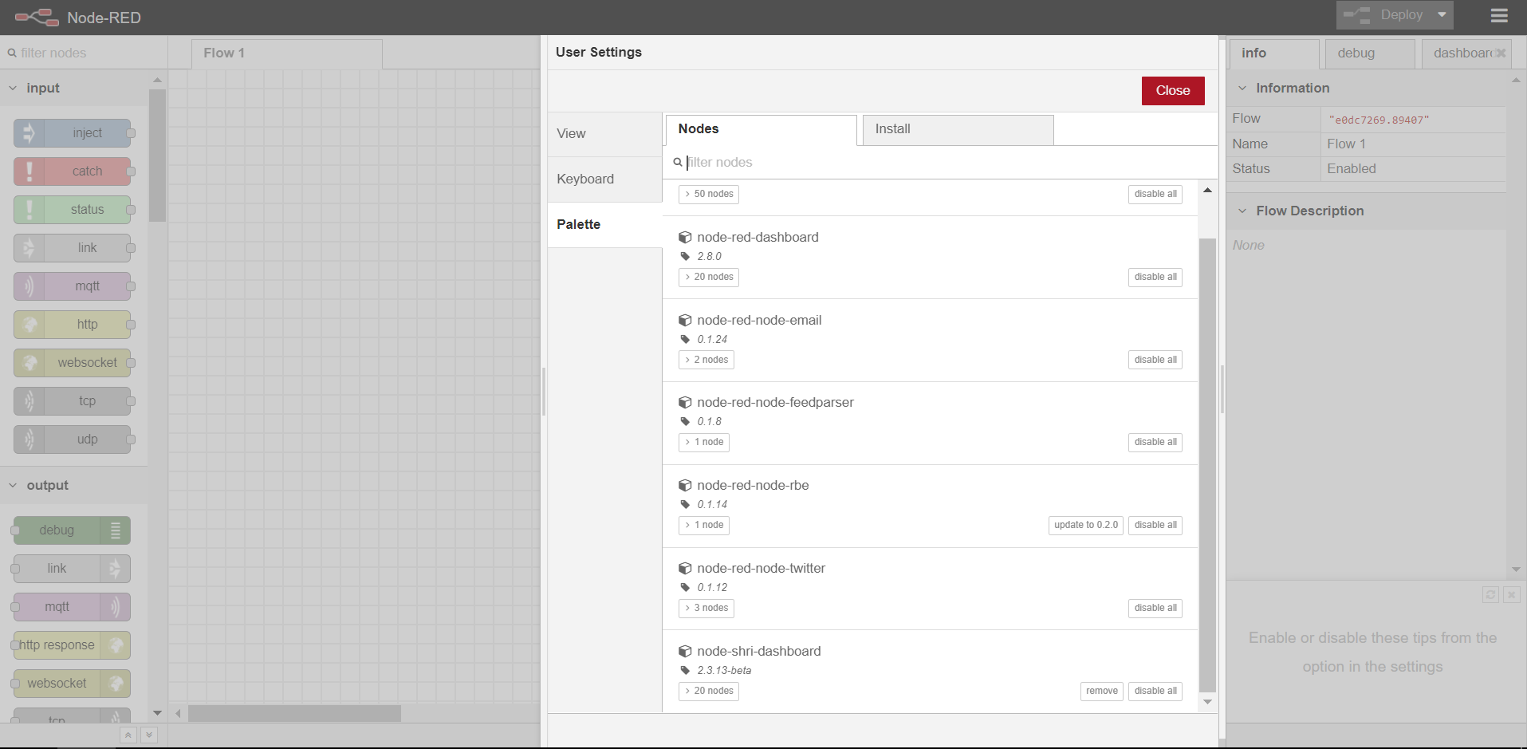This screenshot has width=1527, height=749.
Task: Click the filter nodes field in node palette
Action: [84, 53]
